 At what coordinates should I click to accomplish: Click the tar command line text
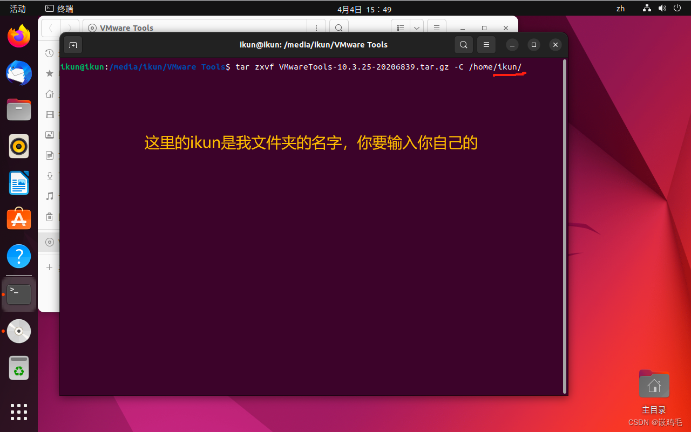pos(378,67)
